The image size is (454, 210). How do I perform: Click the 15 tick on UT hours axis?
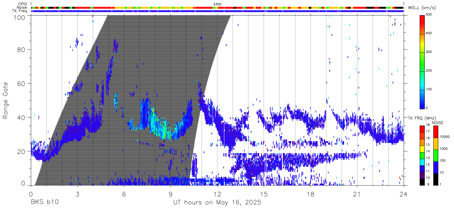tap(264, 194)
